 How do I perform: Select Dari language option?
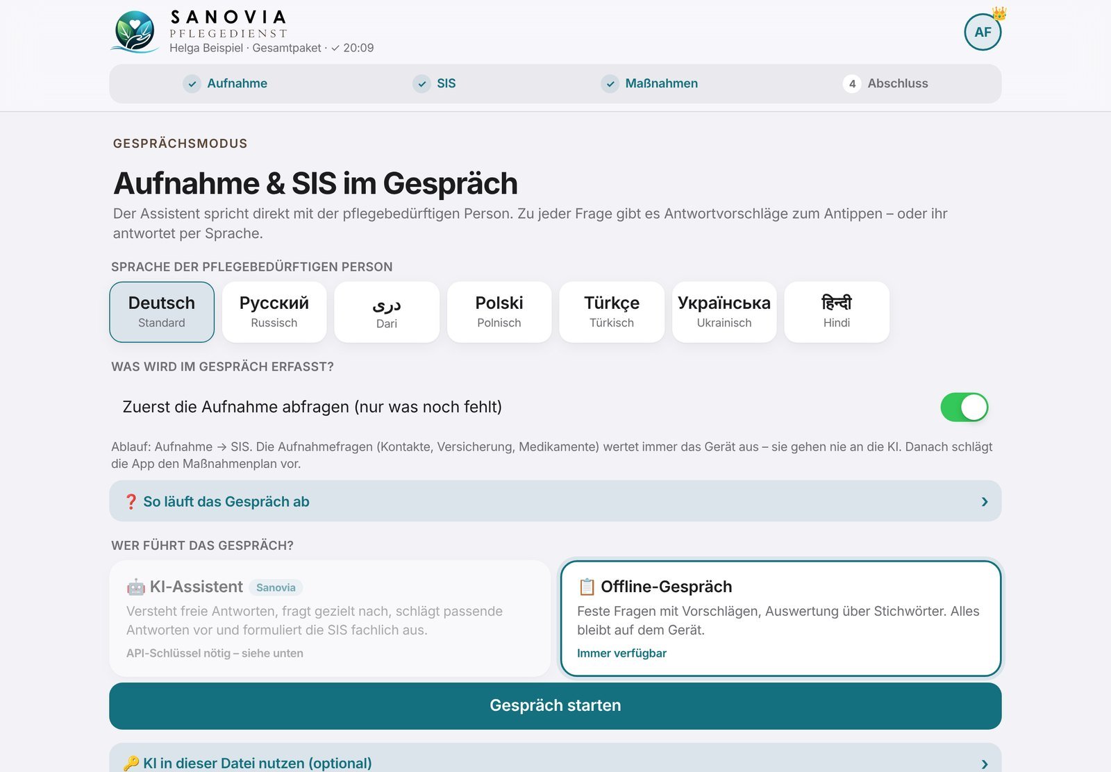coord(387,312)
